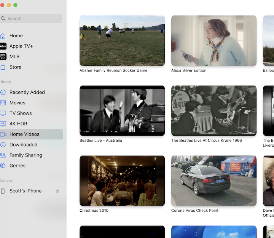Viewport: 274px width, 238px height.
Task: Click the iPhone device icon
Action: (3, 191)
